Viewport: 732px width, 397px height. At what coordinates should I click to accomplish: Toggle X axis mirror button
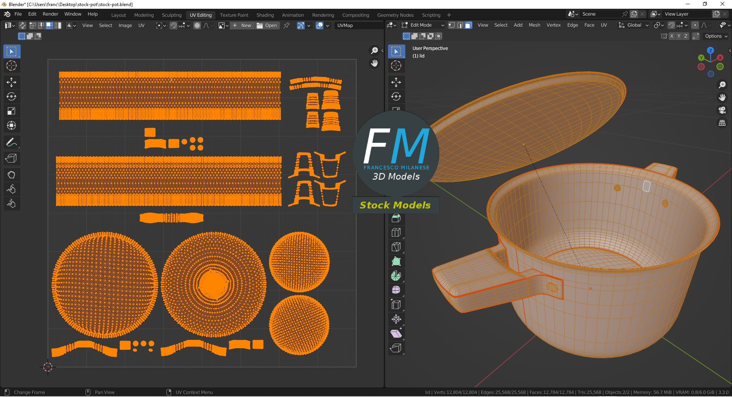pyautogui.click(x=672, y=36)
